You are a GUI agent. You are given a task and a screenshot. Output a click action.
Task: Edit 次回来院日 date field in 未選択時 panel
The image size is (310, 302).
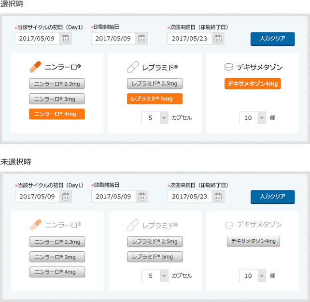tap(190, 197)
